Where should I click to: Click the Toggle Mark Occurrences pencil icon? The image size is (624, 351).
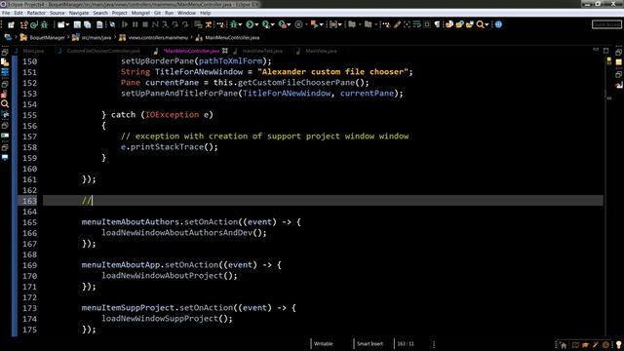[x=397, y=24]
